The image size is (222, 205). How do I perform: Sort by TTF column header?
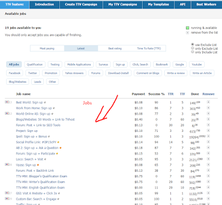click(x=183, y=94)
